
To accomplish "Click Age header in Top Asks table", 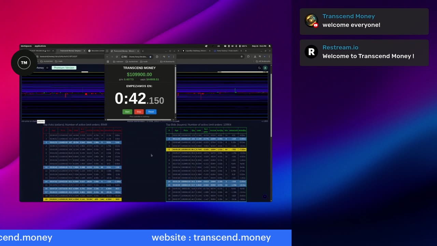I will point(54,131).
